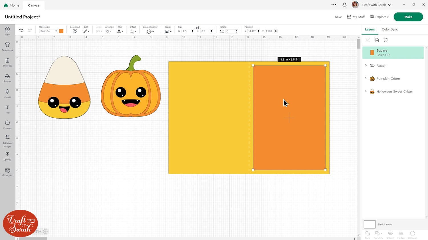
Task: Open the Monogram tool
Action: 7,172
